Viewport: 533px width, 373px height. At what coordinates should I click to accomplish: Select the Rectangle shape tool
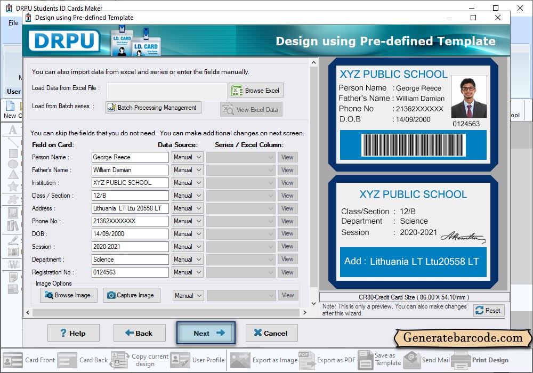(x=13, y=153)
